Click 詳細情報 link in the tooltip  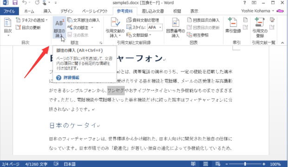[71, 77]
